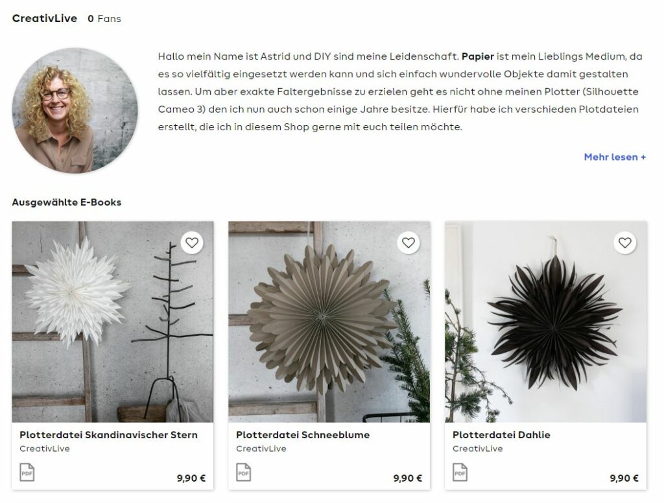Screen dimensions: 664x503
Task: Open Plotterdatei Skandinavischer Stern title
Action: click(x=108, y=435)
